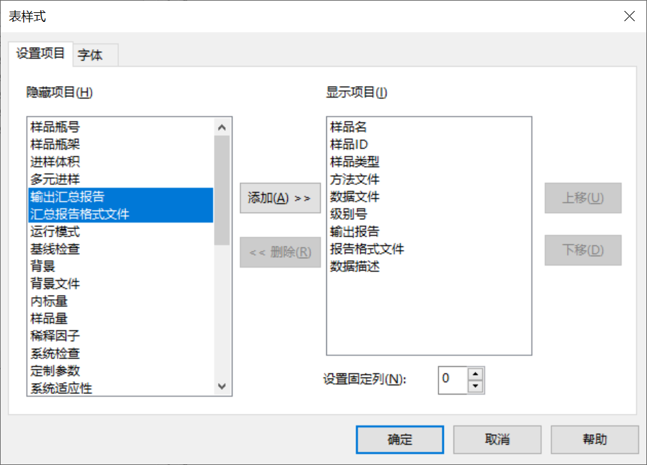Select 背景文件 in the hidden items list
647x465 pixels.
(121, 284)
